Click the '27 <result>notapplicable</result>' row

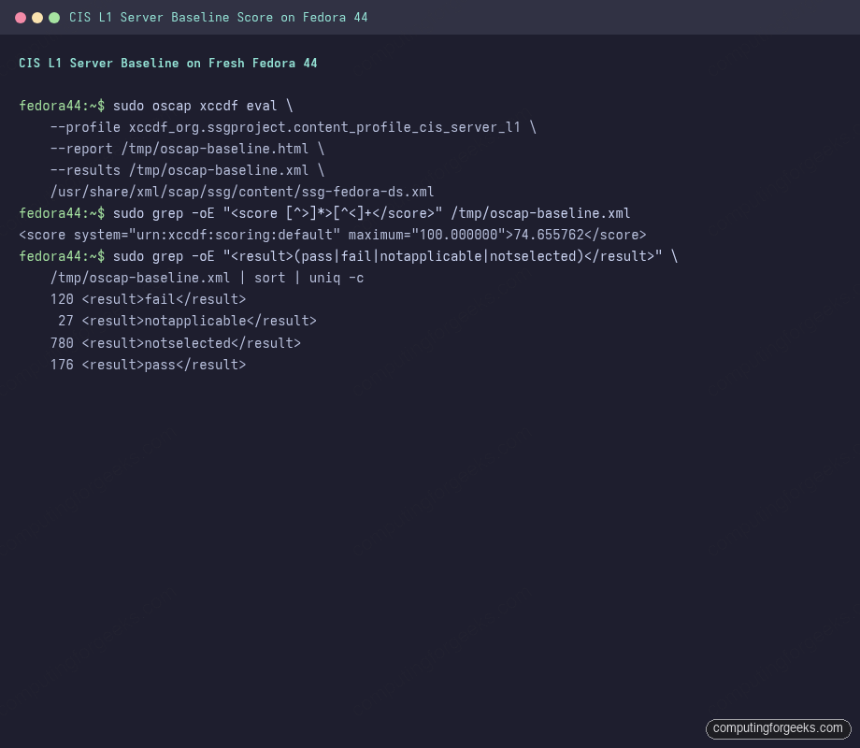pyautogui.click(x=187, y=321)
